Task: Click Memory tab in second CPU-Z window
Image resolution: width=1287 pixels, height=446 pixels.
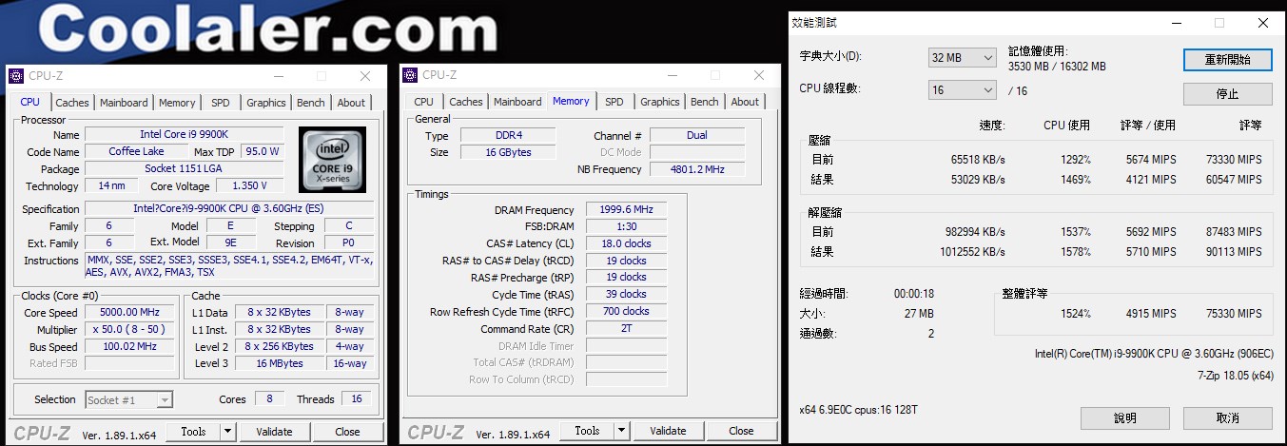Action: pyautogui.click(x=571, y=101)
